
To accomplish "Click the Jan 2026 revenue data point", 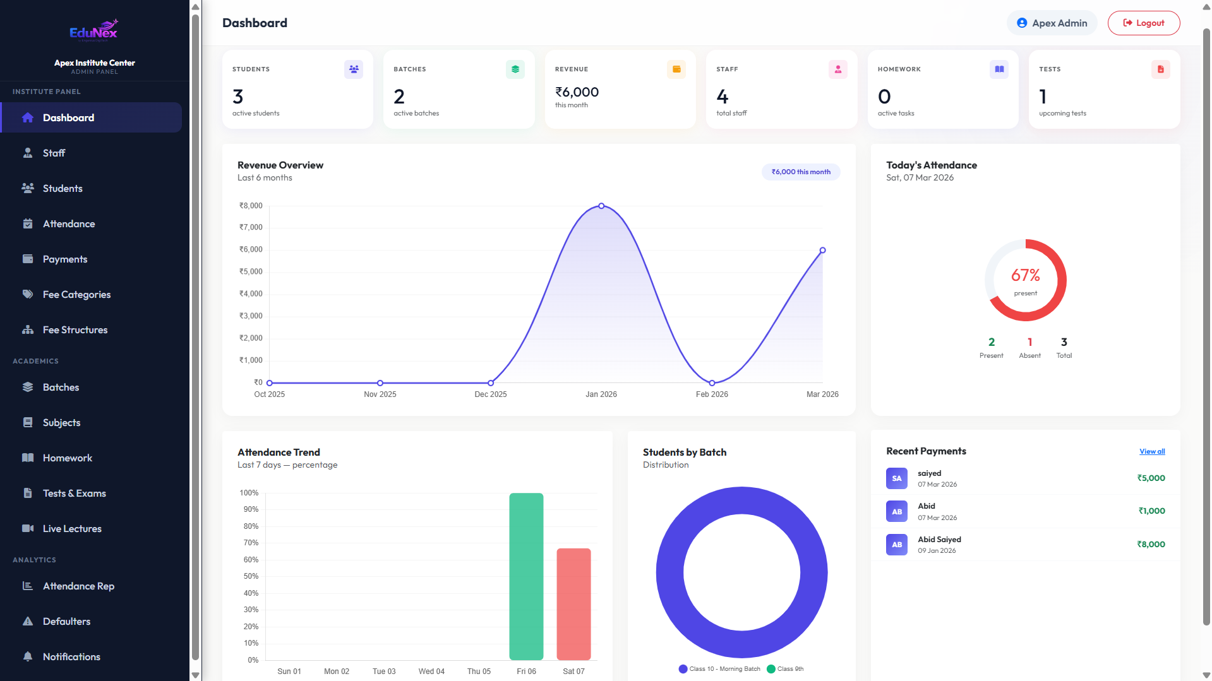I will click(x=601, y=206).
